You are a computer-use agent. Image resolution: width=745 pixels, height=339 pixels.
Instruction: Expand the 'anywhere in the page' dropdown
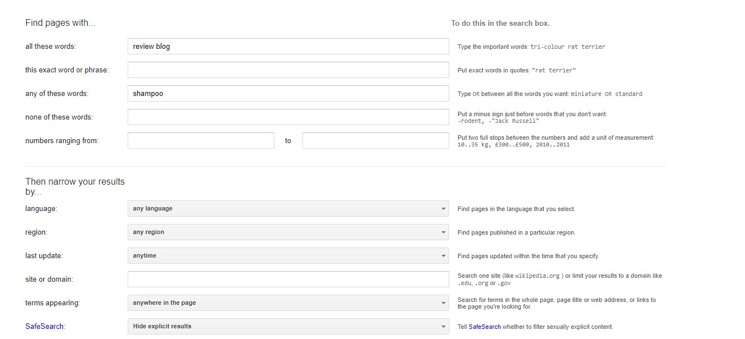click(288, 303)
